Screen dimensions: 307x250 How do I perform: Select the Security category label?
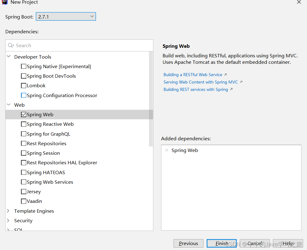pyautogui.click(x=23, y=220)
